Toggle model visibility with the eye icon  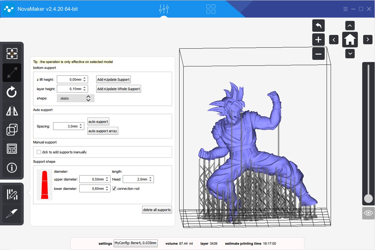point(368,213)
